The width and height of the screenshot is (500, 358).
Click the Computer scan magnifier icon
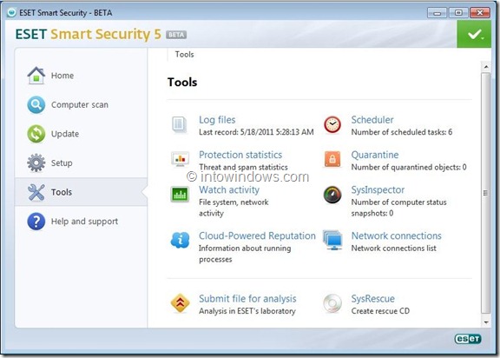(x=36, y=104)
